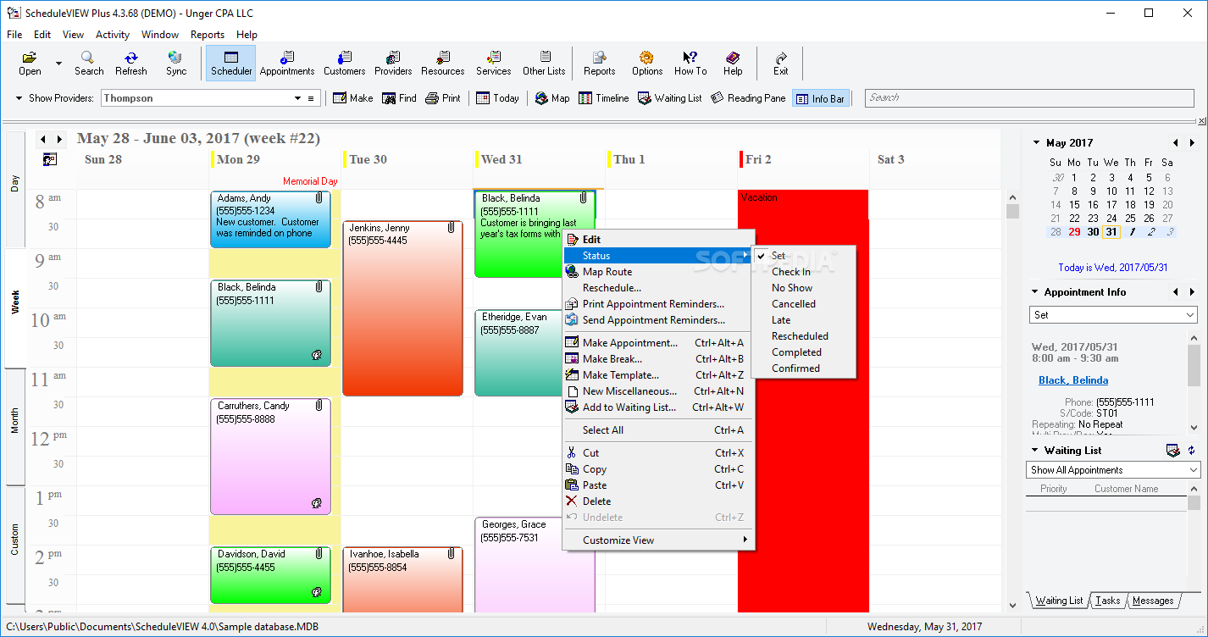Open the Activity menu

click(113, 35)
